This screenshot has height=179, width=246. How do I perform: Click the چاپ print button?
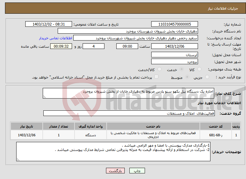point(137,171)
